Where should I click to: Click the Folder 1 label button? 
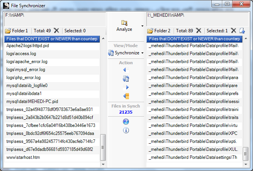(20, 31)
